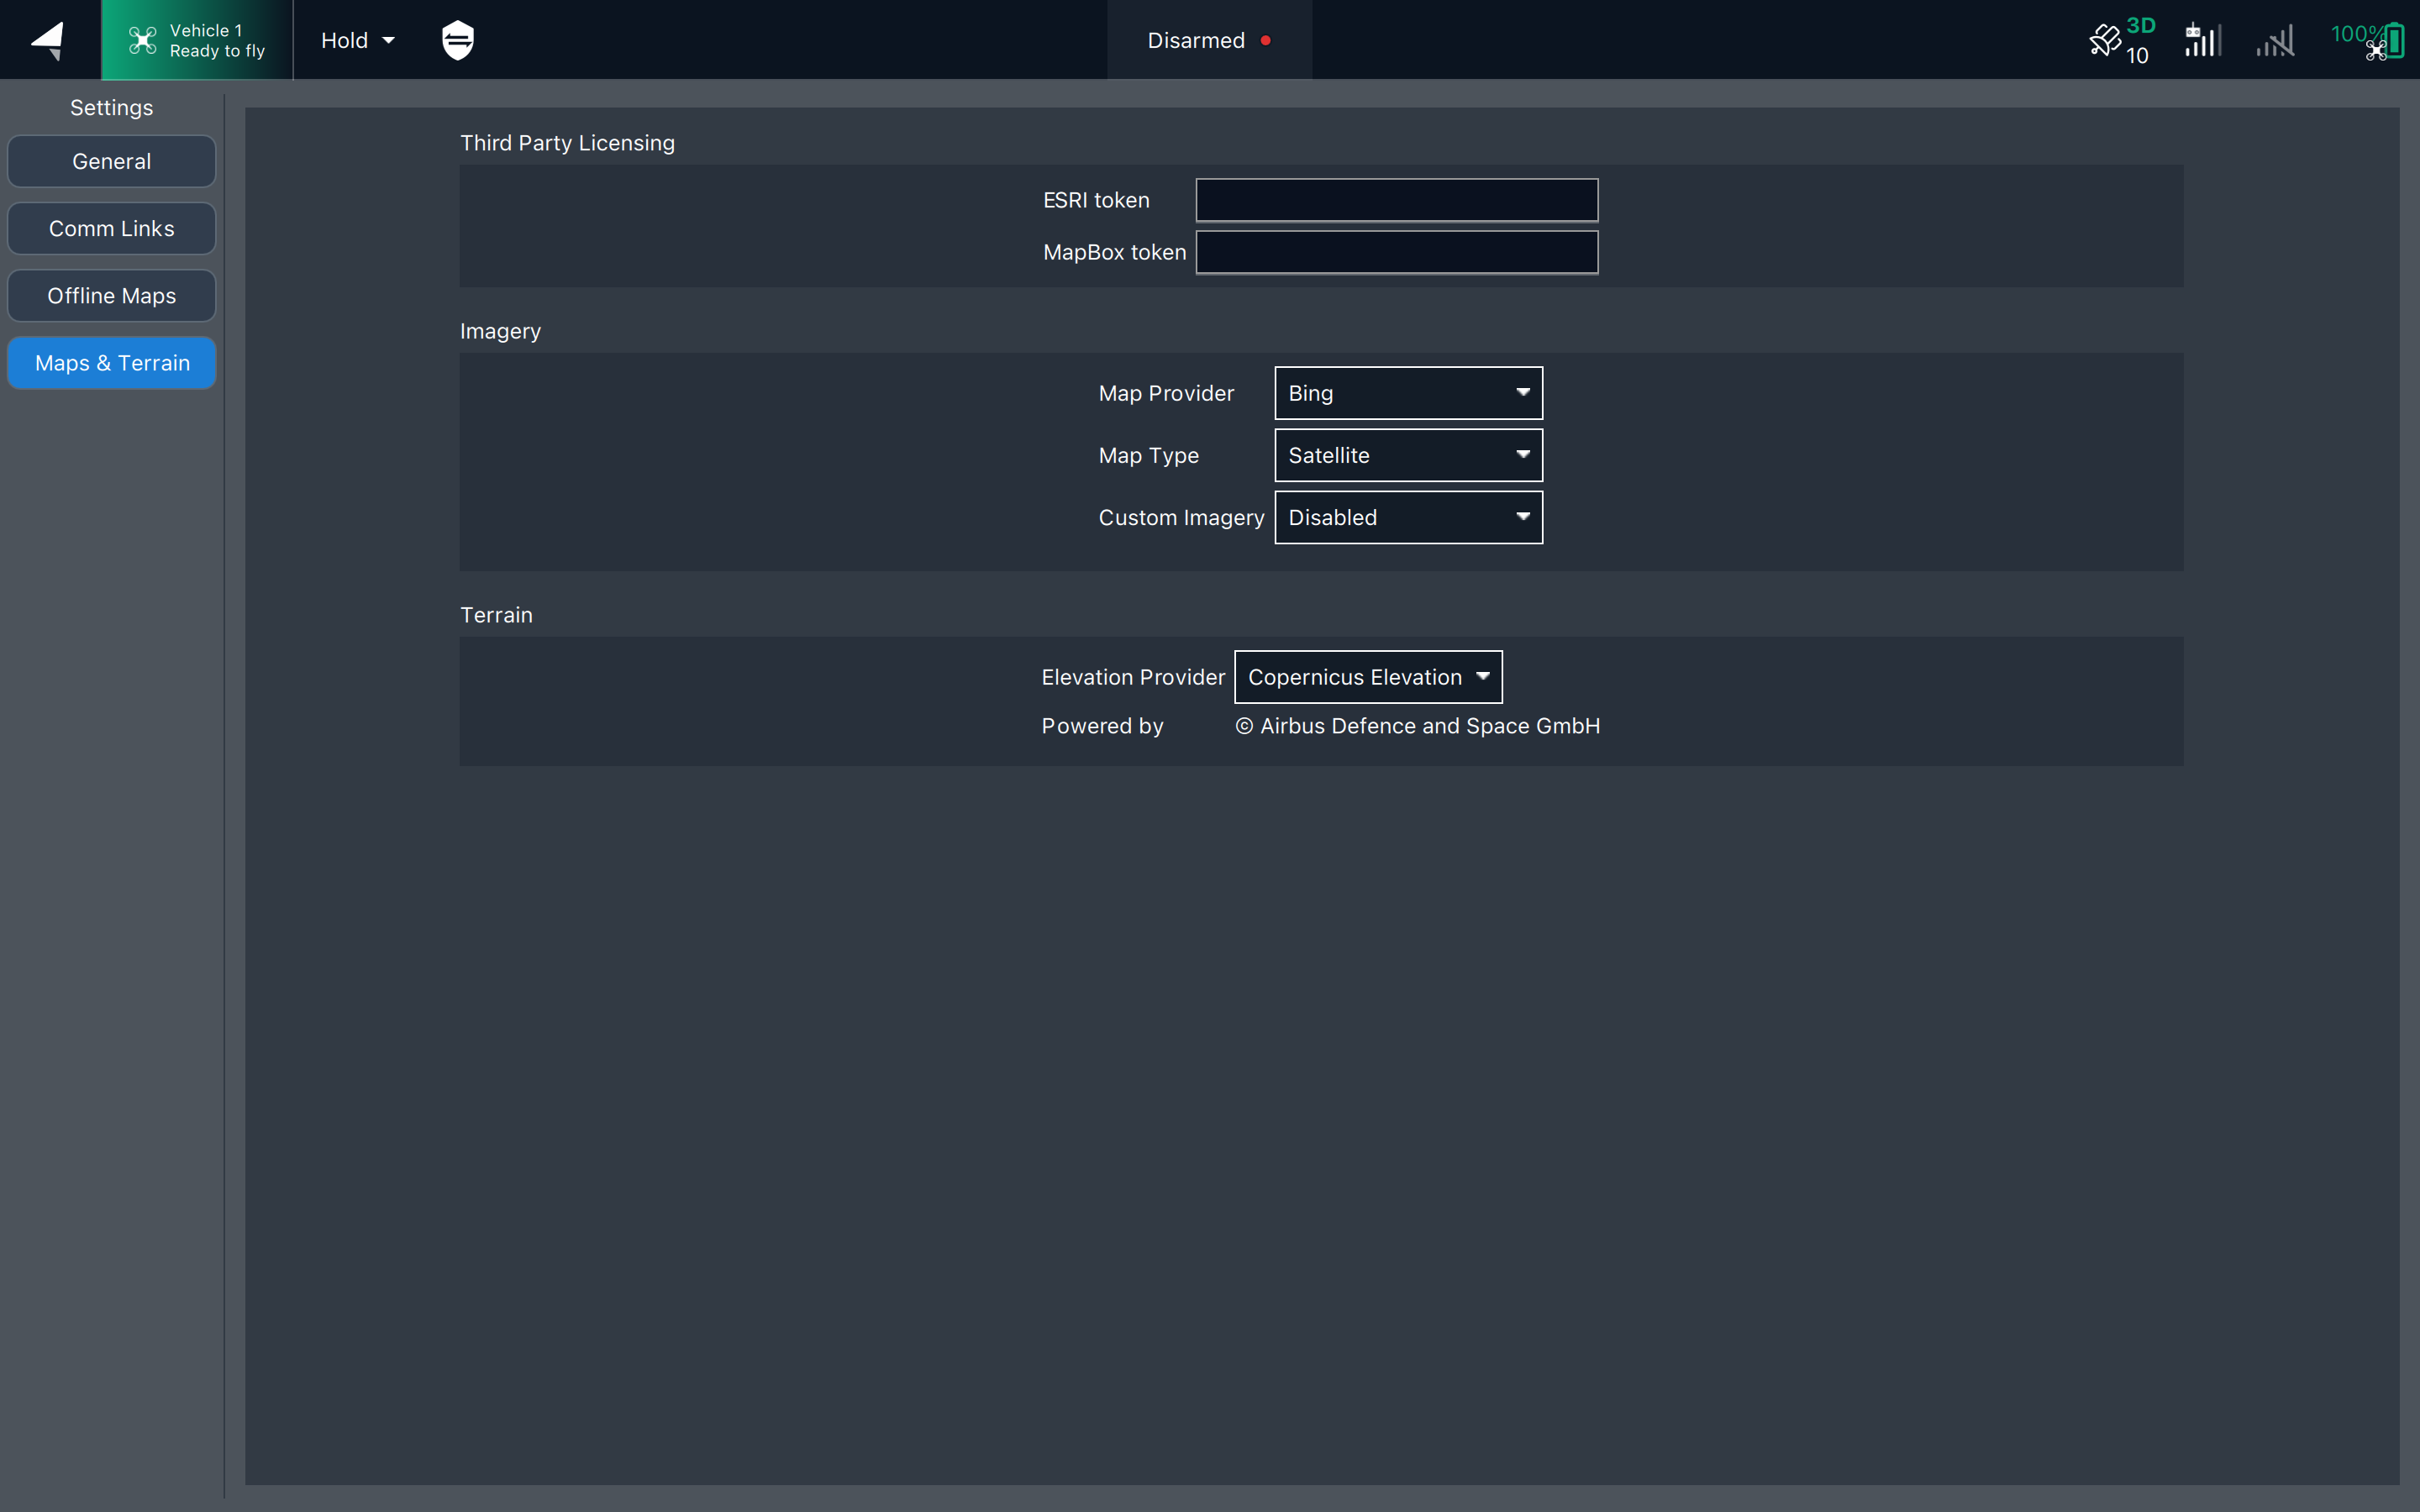
Task: Select the Offline Maps settings tab
Action: pos(111,296)
